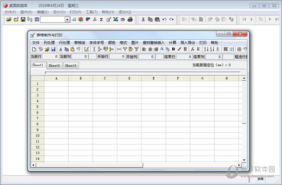This screenshot has width=282, height=185.
Task: Open the main toolbar combo box dropdown arrow
Action: coord(67,19)
